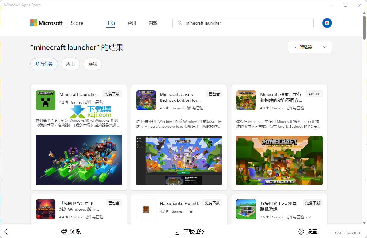
Task: Click 已包含 on Minecraft Java & Bedrock
Action: [x=214, y=94]
